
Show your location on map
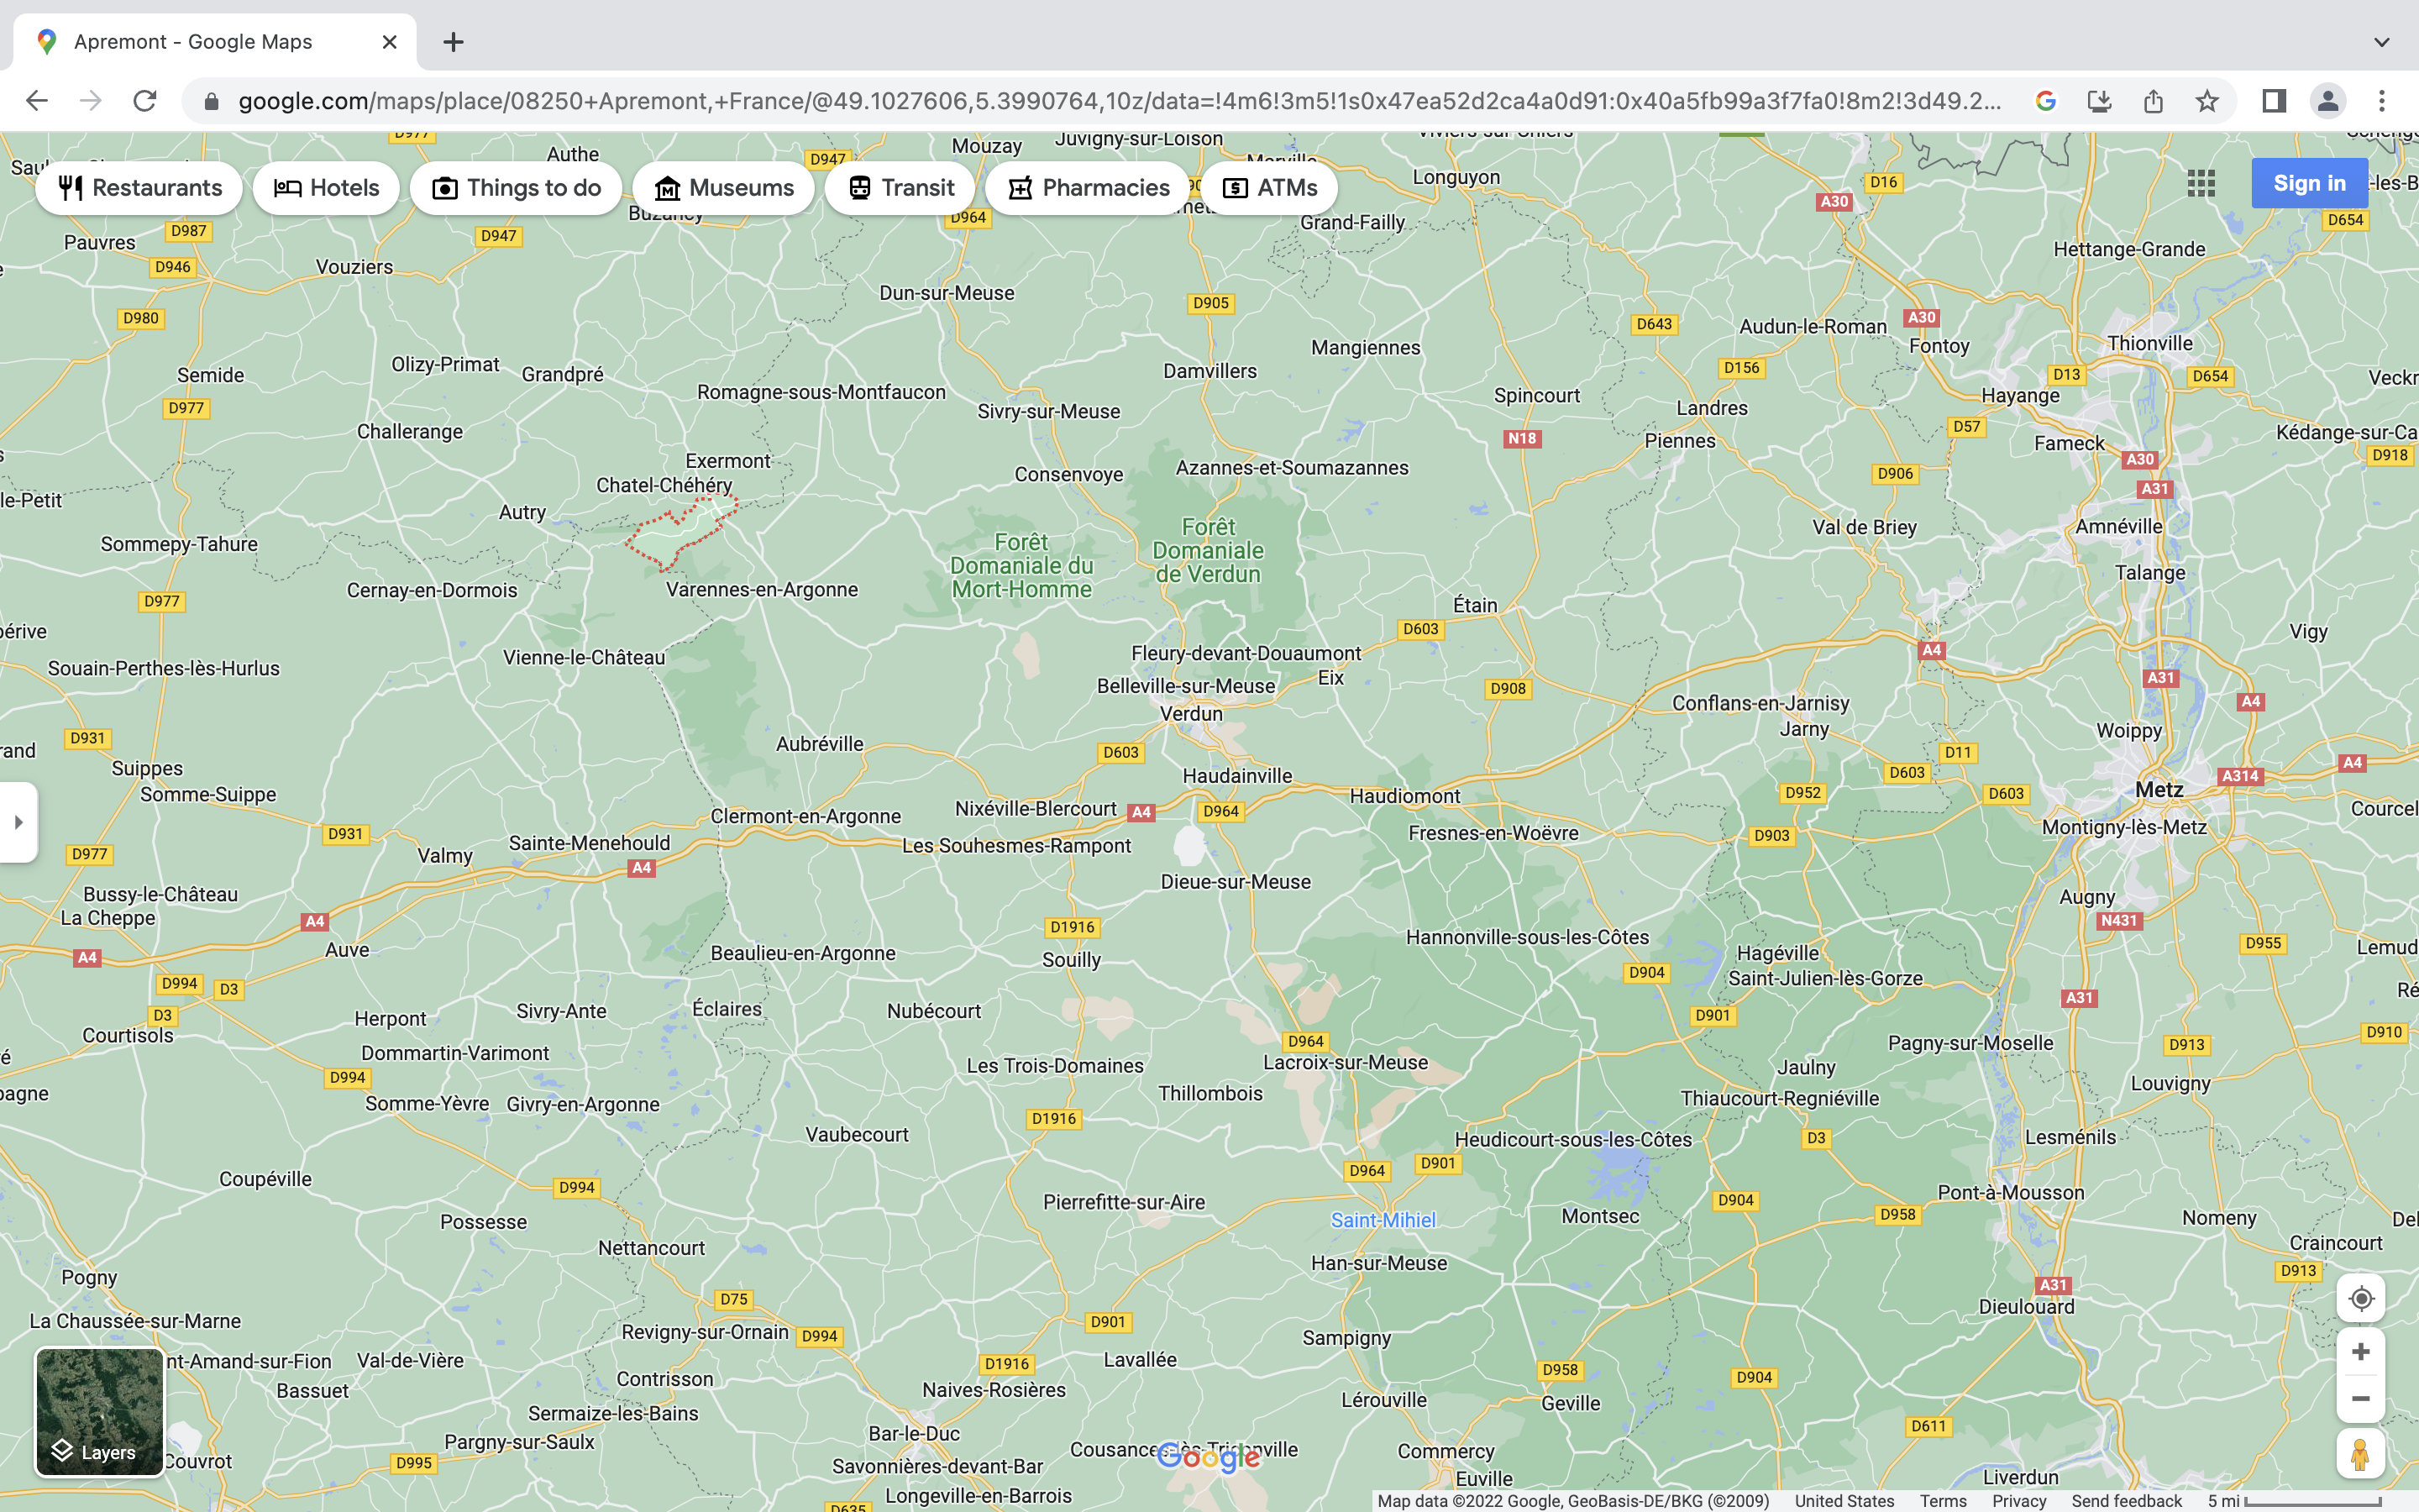coord(2360,1298)
